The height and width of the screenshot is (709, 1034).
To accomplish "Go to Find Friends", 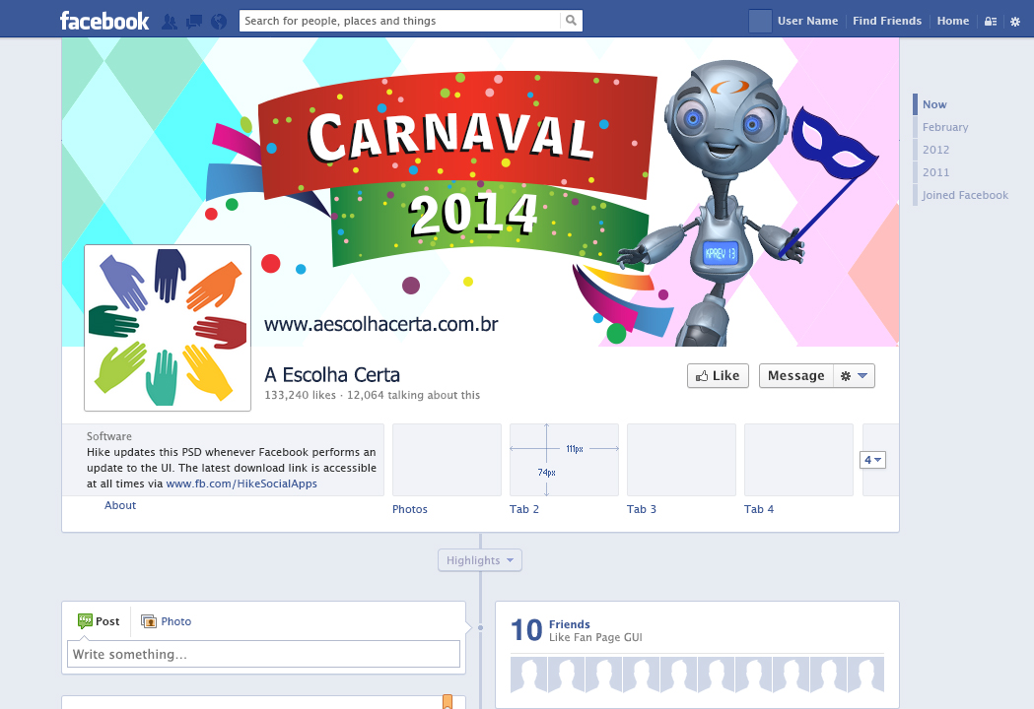I will 887,21.
